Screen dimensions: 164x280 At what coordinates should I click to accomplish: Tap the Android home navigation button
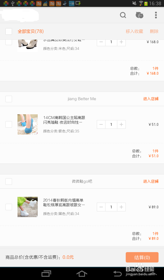tap(82, 273)
